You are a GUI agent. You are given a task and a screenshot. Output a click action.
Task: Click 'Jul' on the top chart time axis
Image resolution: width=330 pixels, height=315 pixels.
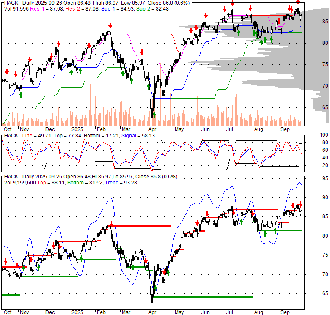(230, 129)
